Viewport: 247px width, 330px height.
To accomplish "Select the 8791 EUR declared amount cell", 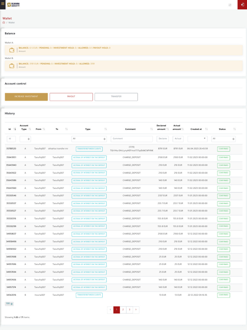I will pyautogui.click(x=163, y=149).
